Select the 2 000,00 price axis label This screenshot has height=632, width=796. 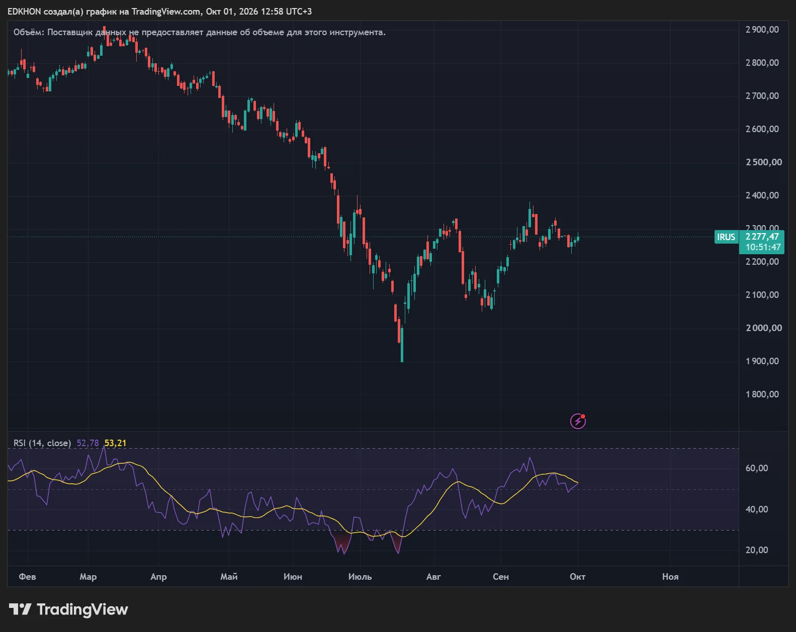764,328
